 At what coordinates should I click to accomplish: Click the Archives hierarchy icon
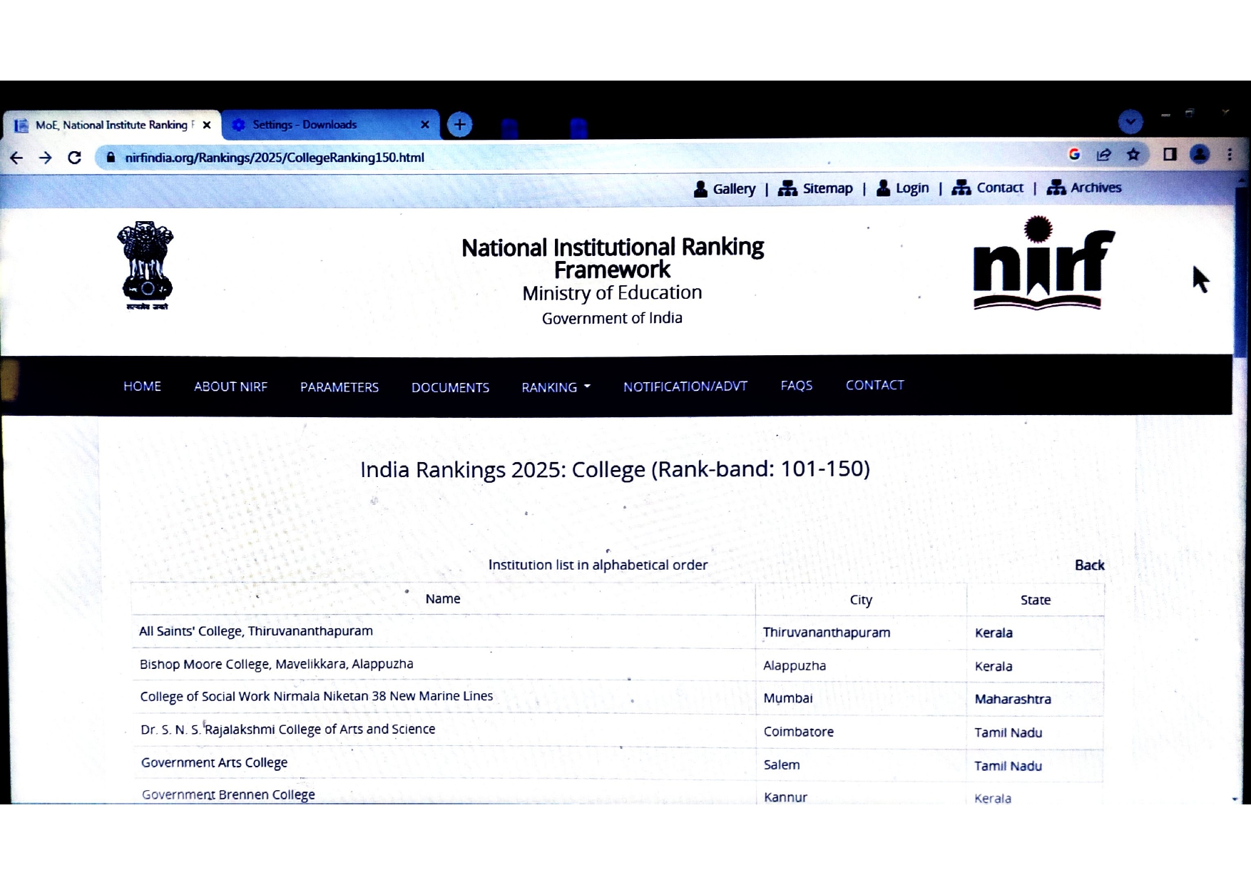pos(1056,188)
